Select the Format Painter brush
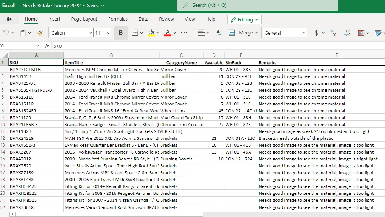 click(40, 32)
